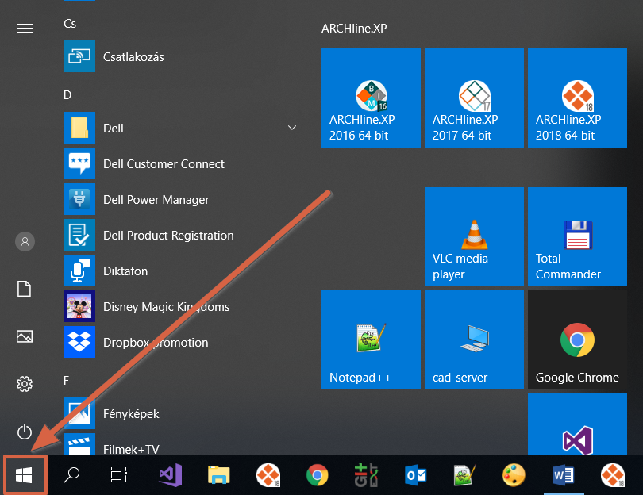Click the taskbar search magnifier icon
This screenshot has height=495, width=643.
(71, 475)
